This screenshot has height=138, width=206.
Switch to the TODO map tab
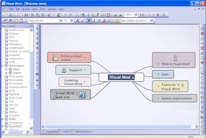(x=65, y=132)
